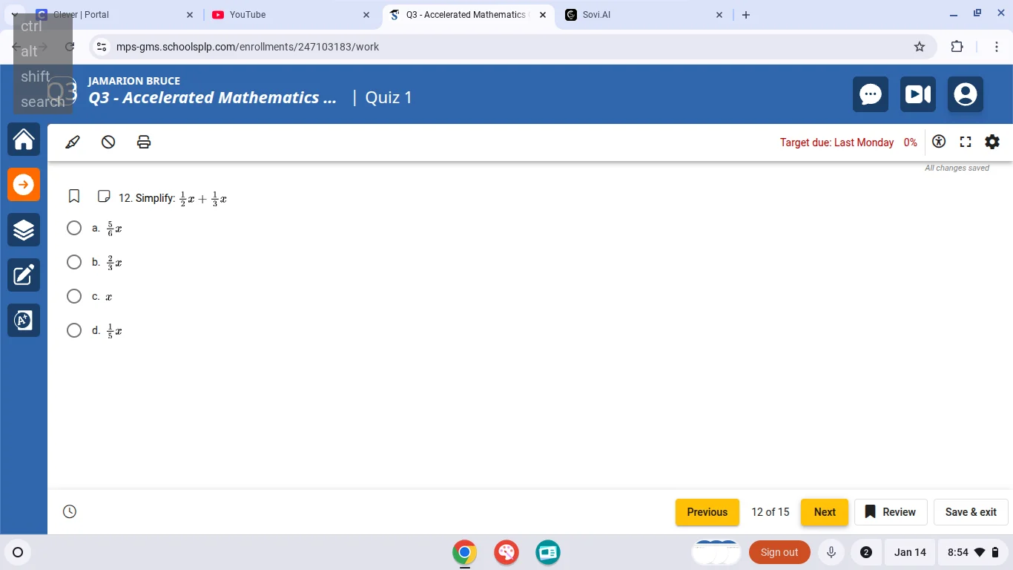Add a note to question 12
Image resolution: width=1013 pixels, height=570 pixels.
click(x=104, y=197)
